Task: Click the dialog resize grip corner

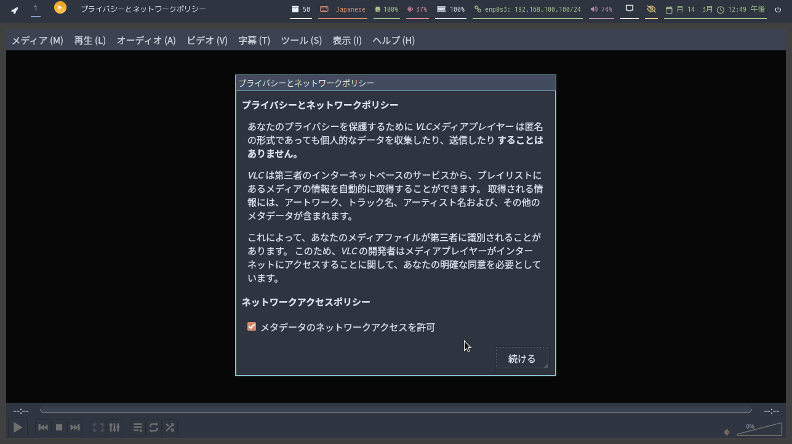Action: 546,366
